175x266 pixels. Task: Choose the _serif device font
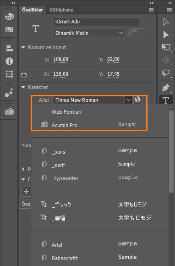(100, 164)
